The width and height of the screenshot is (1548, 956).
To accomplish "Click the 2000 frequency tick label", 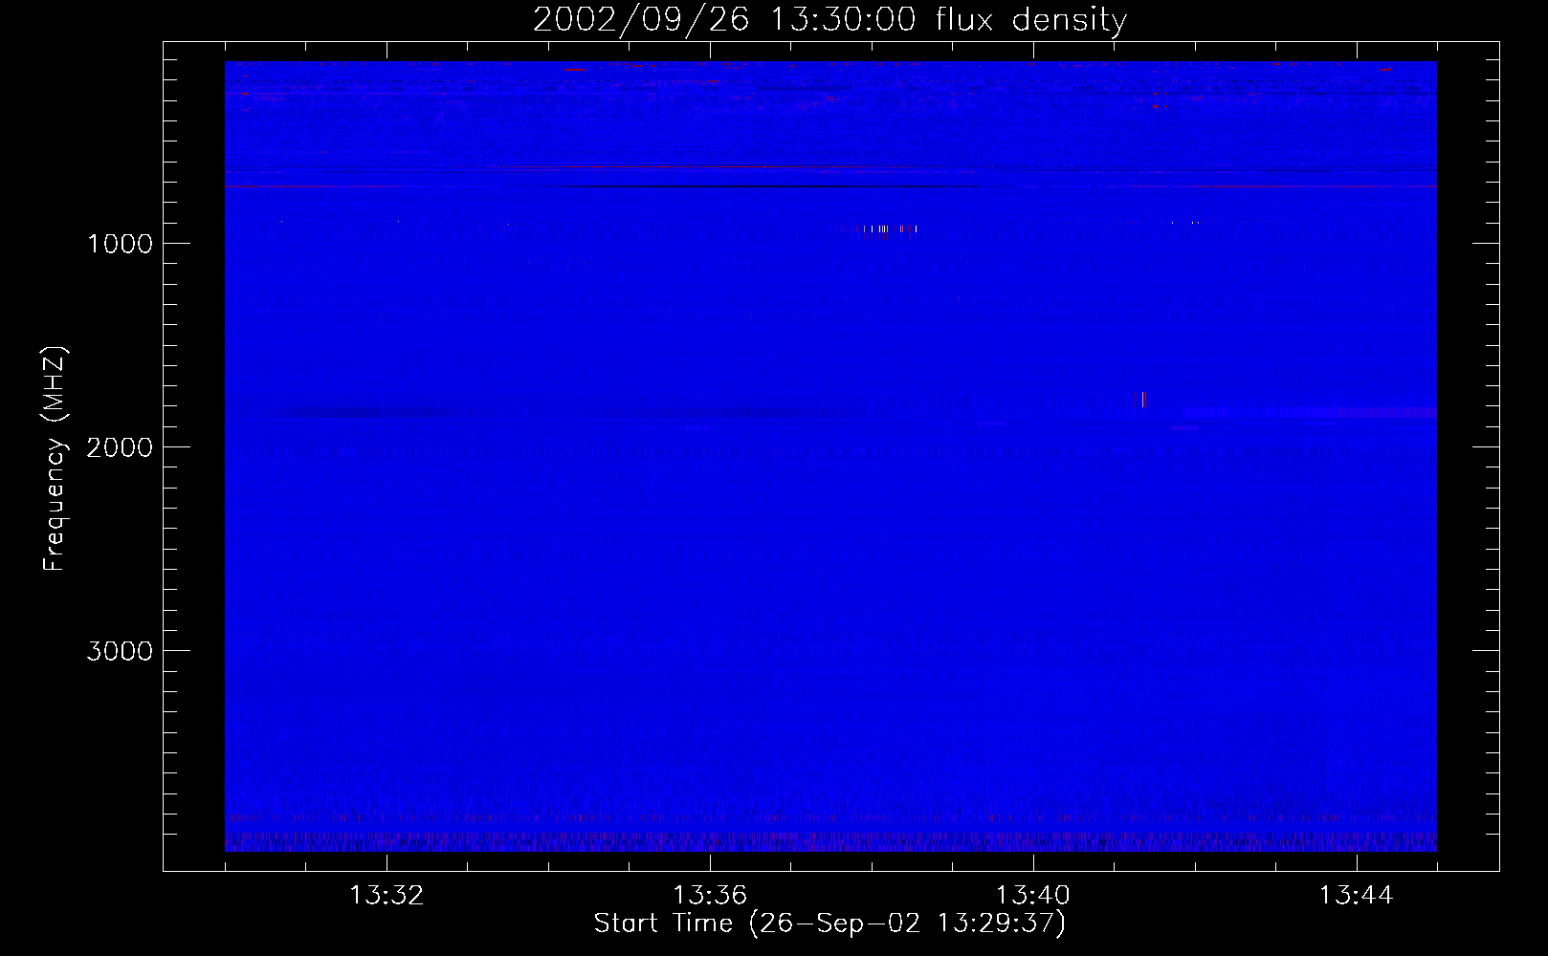I will (x=120, y=447).
